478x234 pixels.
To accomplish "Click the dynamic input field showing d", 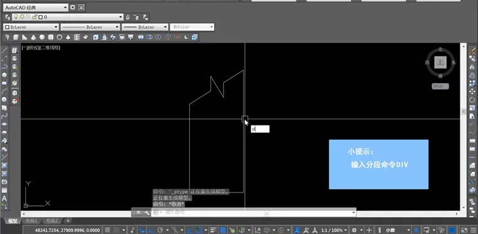I will tap(260, 129).
